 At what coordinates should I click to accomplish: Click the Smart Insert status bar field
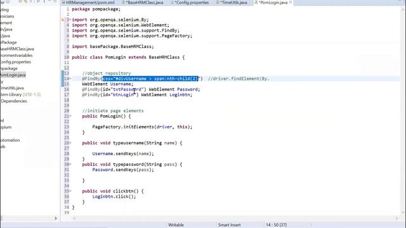tap(229, 225)
